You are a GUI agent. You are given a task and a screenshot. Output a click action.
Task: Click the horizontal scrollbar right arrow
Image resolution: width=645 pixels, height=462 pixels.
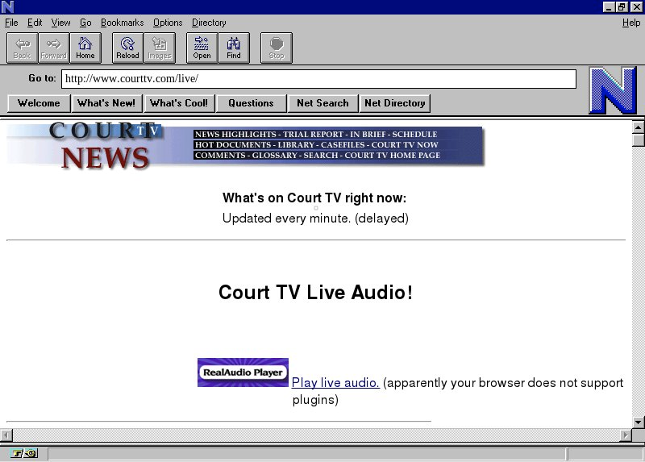click(625, 435)
